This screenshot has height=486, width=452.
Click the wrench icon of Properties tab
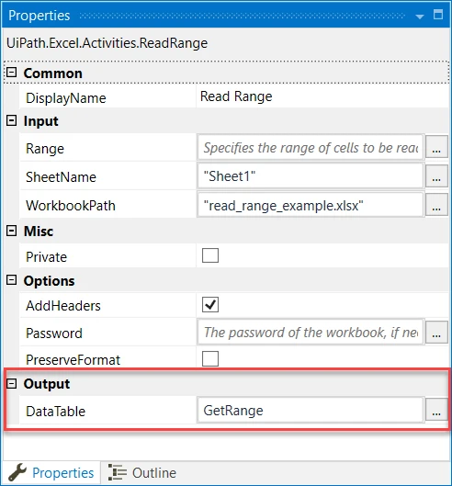click(17, 472)
